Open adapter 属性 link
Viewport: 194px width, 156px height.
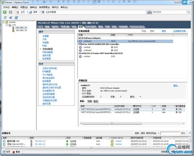176,86
